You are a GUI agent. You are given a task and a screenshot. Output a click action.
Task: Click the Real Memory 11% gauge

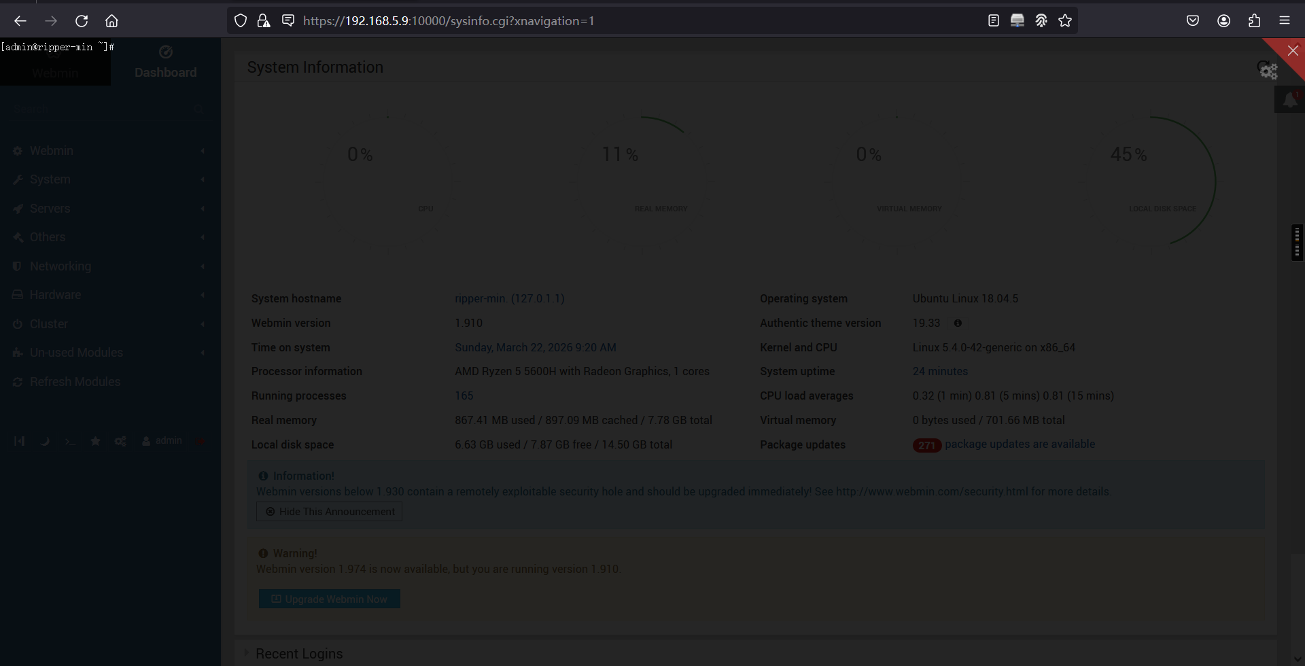(642, 181)
